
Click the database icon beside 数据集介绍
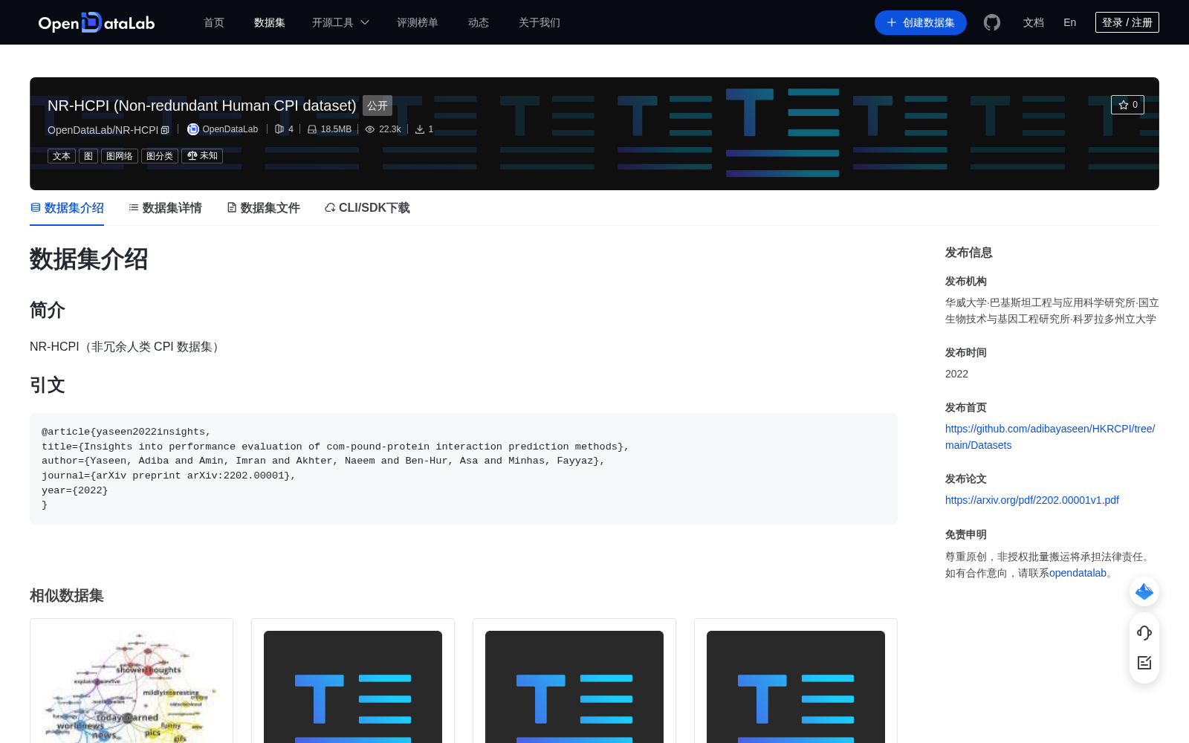tap(36, 208)
